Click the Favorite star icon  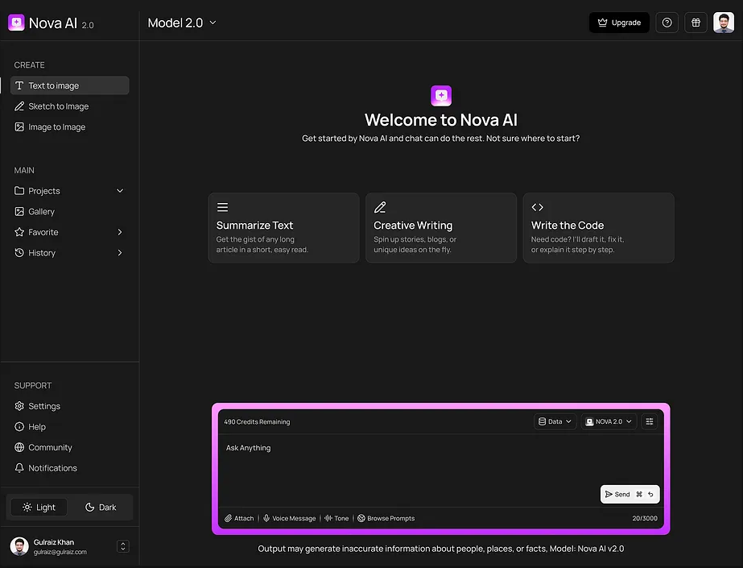coord(19,232)
